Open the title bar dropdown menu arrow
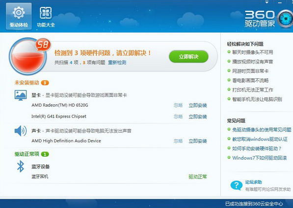This screenshot has height=208, width=293. click(x=266, y=2)
